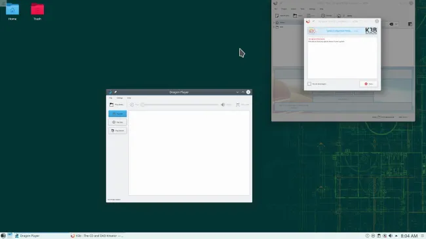Maximize the Dragon Player window
426x239 pixels.
[x=243, y=92]
